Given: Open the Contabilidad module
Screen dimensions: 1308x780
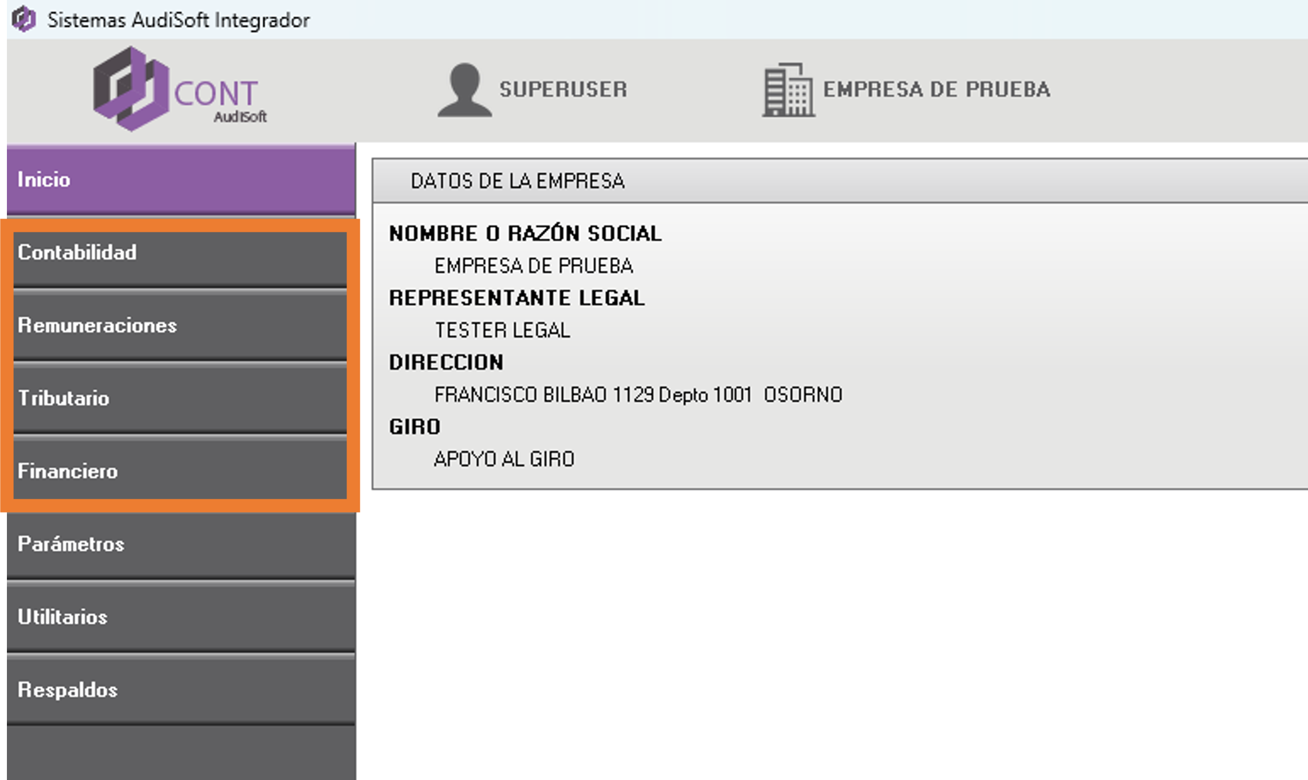Looking at the screenshot, I should coord(180,253).
